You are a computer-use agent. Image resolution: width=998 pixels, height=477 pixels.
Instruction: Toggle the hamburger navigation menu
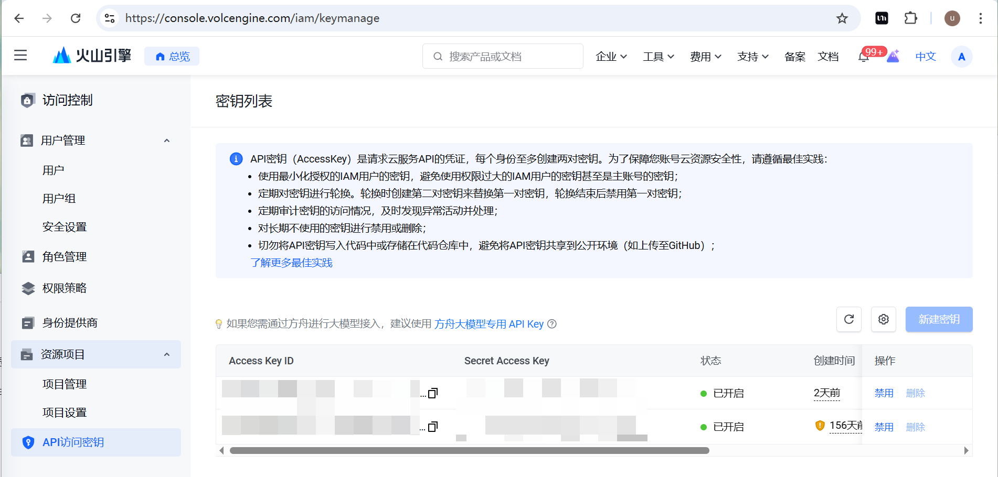pyautogui.click(x=20, y=55)
